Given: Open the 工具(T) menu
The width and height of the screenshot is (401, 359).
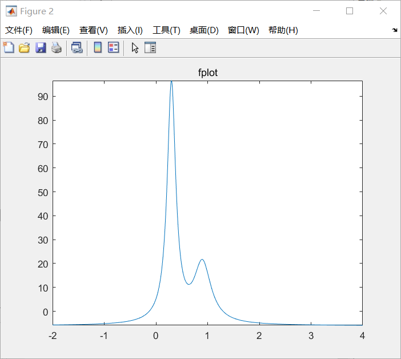Looking at the screenshot, I should tap(166, 30).
